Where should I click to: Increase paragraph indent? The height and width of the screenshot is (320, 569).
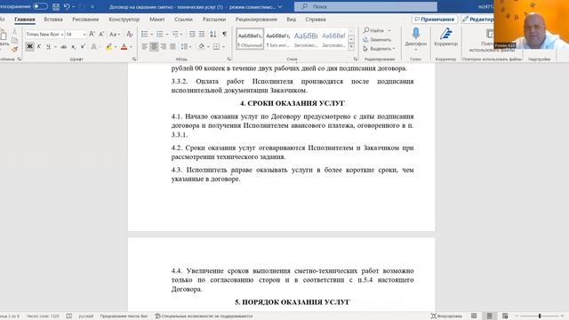202,34
